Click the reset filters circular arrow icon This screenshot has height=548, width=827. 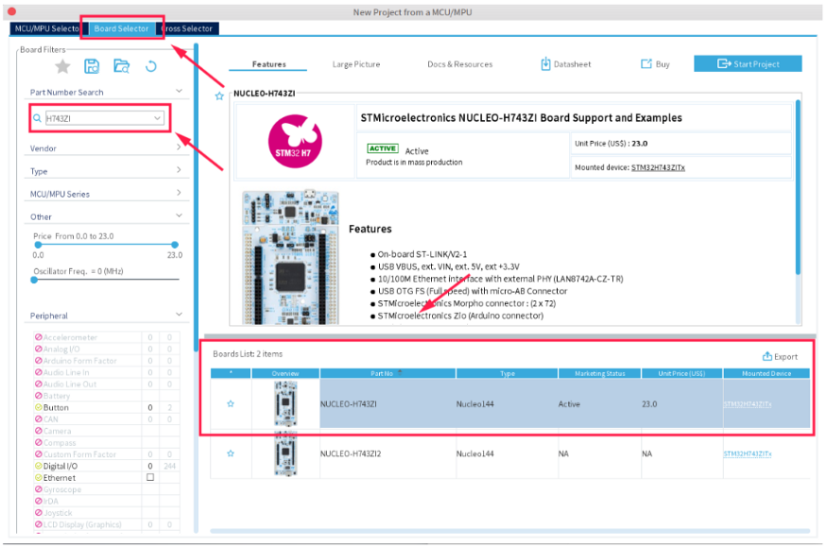click(151, 66)
